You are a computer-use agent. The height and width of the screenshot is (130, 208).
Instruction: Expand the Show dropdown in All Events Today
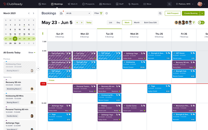[x=32, y=53]
